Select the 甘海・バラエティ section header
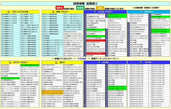The height and width of the screenshot is (109, 171). 62,12
